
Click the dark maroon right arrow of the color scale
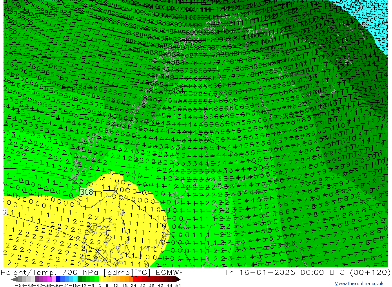pyautogui.click(x=178, y=280)
